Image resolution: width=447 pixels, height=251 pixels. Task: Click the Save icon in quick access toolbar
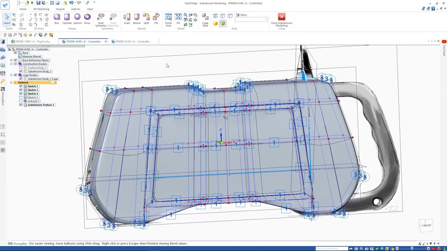click(x=38, y=3)
